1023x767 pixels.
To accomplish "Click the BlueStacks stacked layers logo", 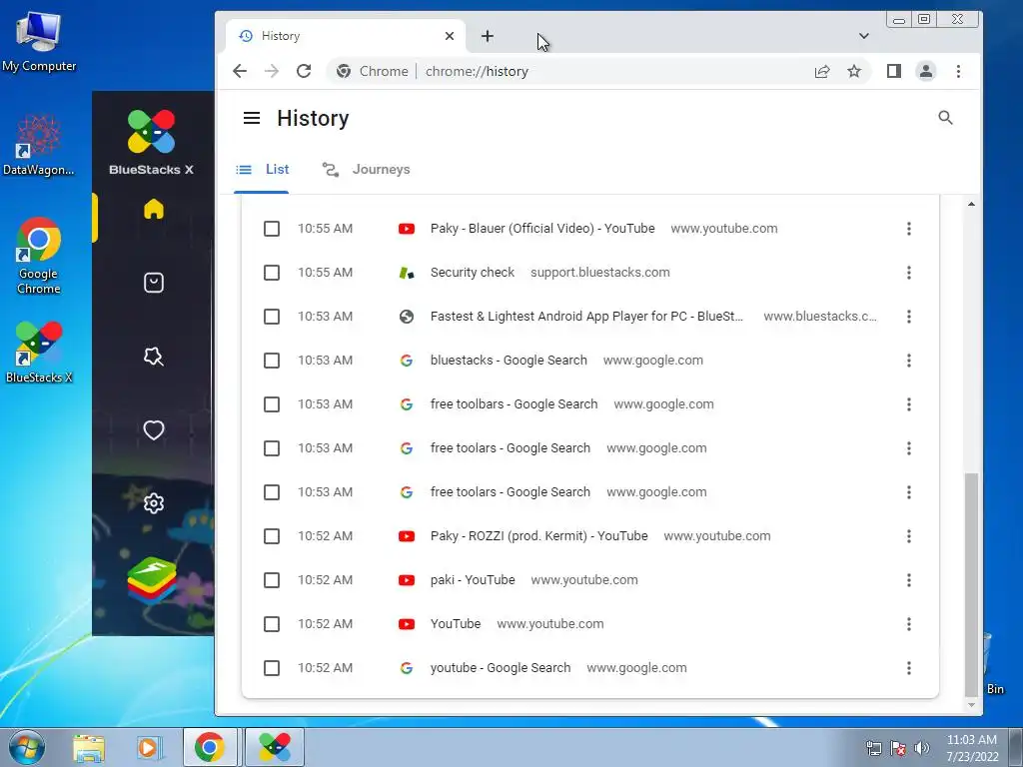I will pos(152,580).
